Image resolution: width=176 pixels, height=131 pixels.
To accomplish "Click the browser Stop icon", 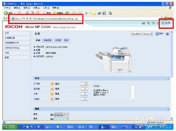I will [27, 13].
